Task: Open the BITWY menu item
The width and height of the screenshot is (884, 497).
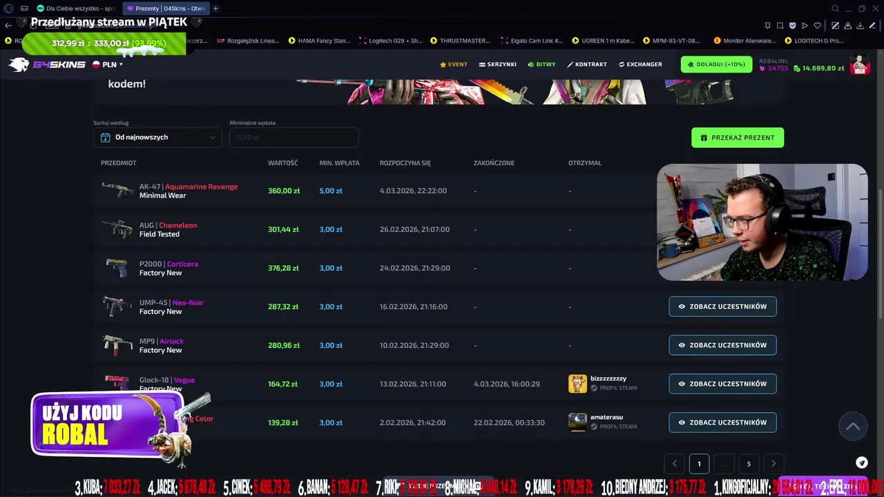Action: 541,64
